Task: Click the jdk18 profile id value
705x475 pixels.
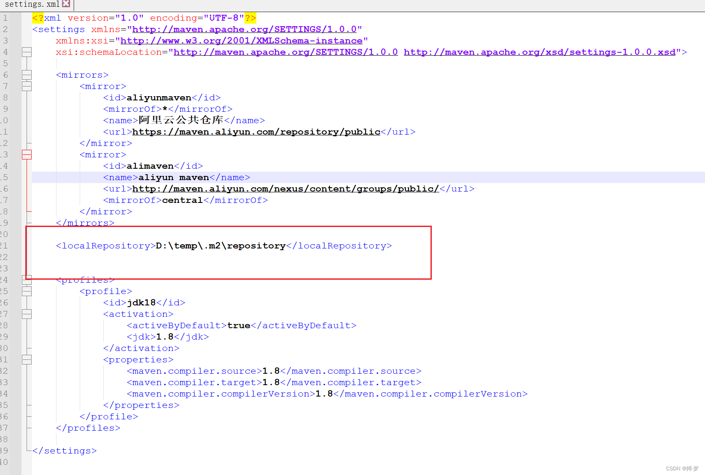Action: click(141, 303)
